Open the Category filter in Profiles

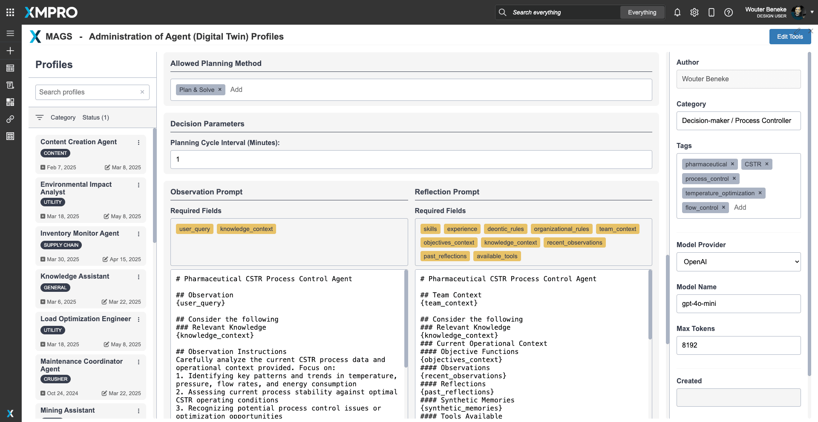point(63,117)
